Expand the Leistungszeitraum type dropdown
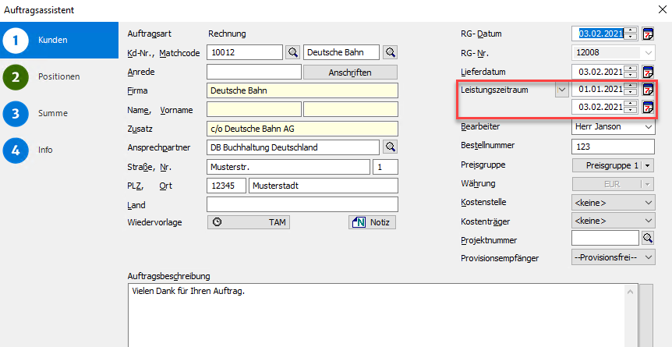672x347 pixels. pyautogui.click(x=561, y=90)
